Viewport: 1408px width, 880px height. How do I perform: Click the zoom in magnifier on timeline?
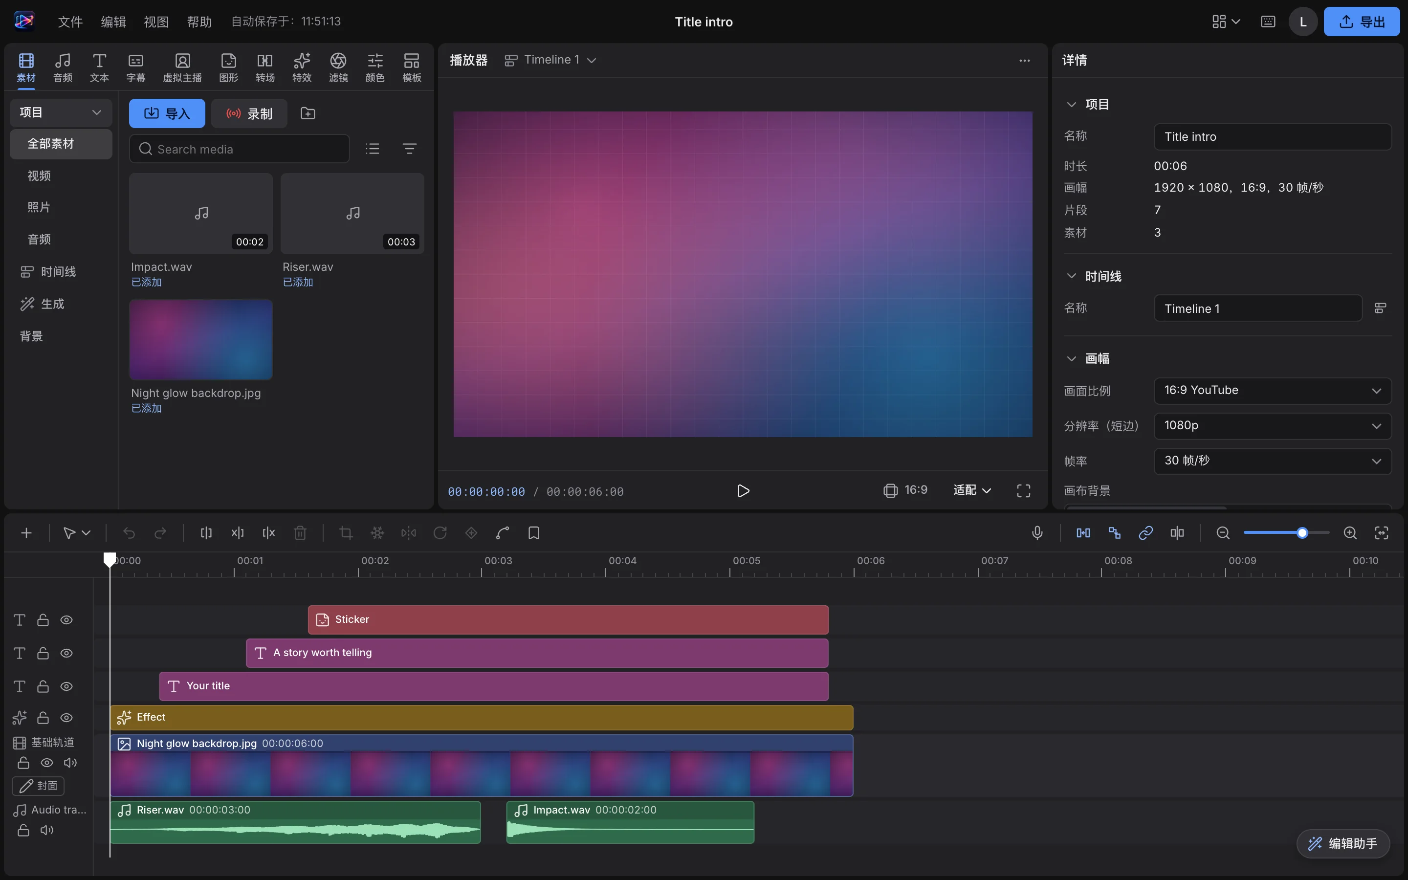(1350, 532)
